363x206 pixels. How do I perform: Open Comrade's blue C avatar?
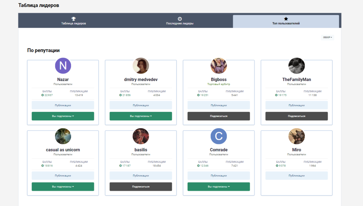tap(219, 136)
